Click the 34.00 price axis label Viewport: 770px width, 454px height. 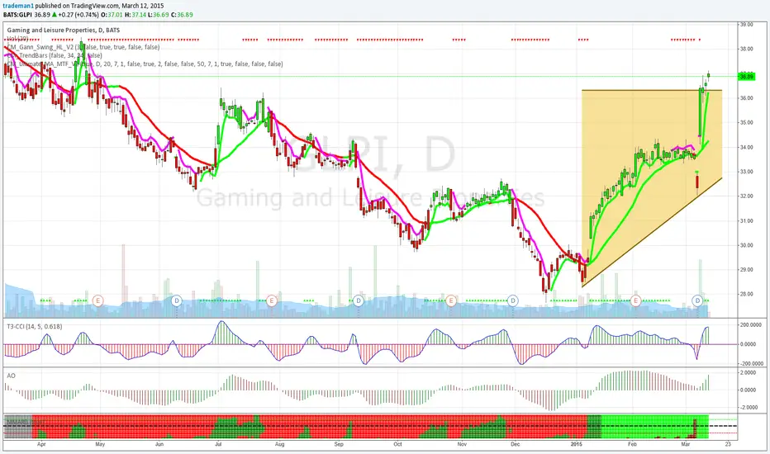click(x=746, y=147)
